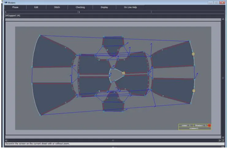
Task: Open the Phase menu
Action: [x=15, y=7]
